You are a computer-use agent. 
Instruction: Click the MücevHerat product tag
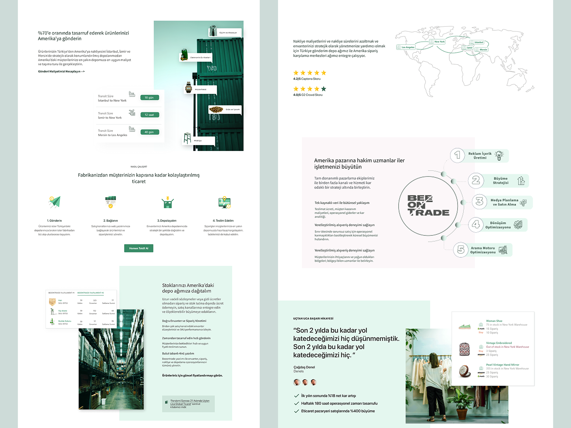(x=200, y=89)
